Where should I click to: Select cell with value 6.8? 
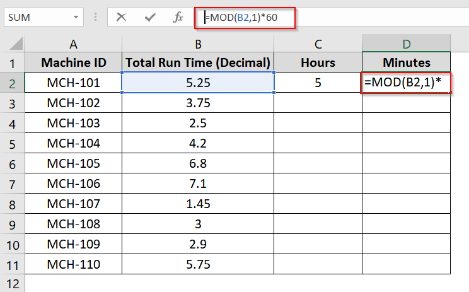tap(198, 163)
